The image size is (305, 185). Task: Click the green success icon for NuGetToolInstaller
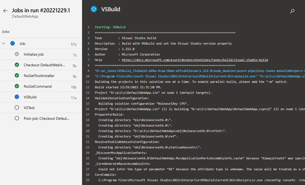[17, 75]
